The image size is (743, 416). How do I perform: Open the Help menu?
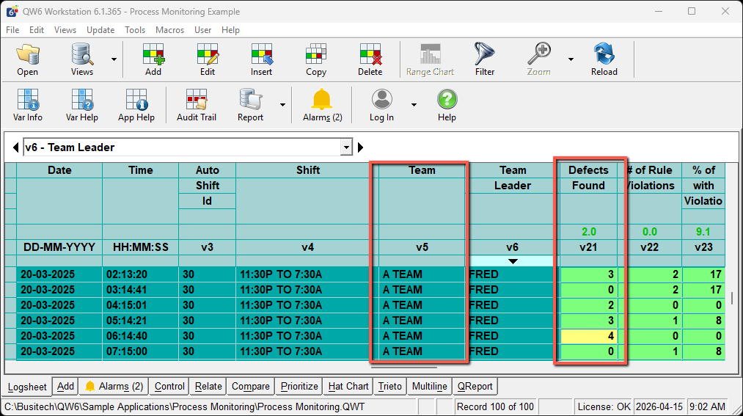coord(230,30)
